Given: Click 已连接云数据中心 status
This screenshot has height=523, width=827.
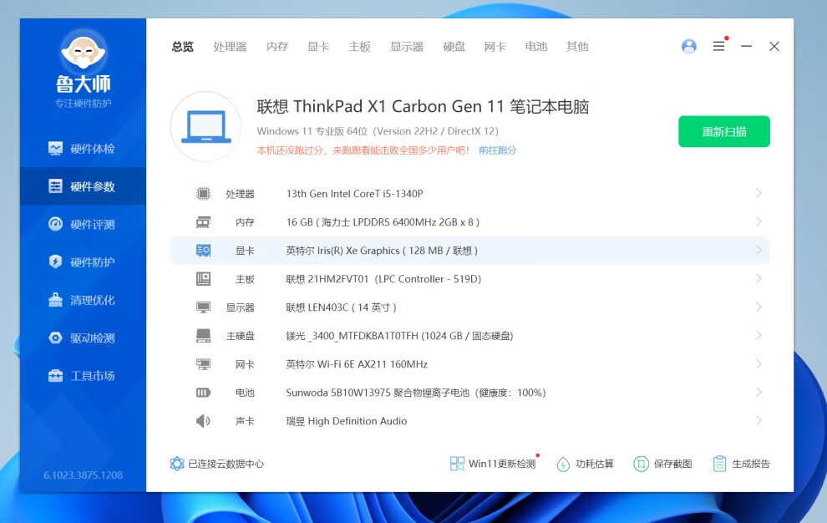Looking at the screenshot, I should (x=216, y=464).
